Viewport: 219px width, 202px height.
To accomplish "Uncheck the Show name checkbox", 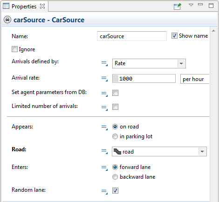I will click(x=174, y=36).
